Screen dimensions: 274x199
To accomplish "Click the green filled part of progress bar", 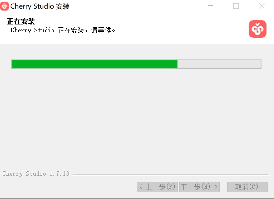I will [95, 64].
